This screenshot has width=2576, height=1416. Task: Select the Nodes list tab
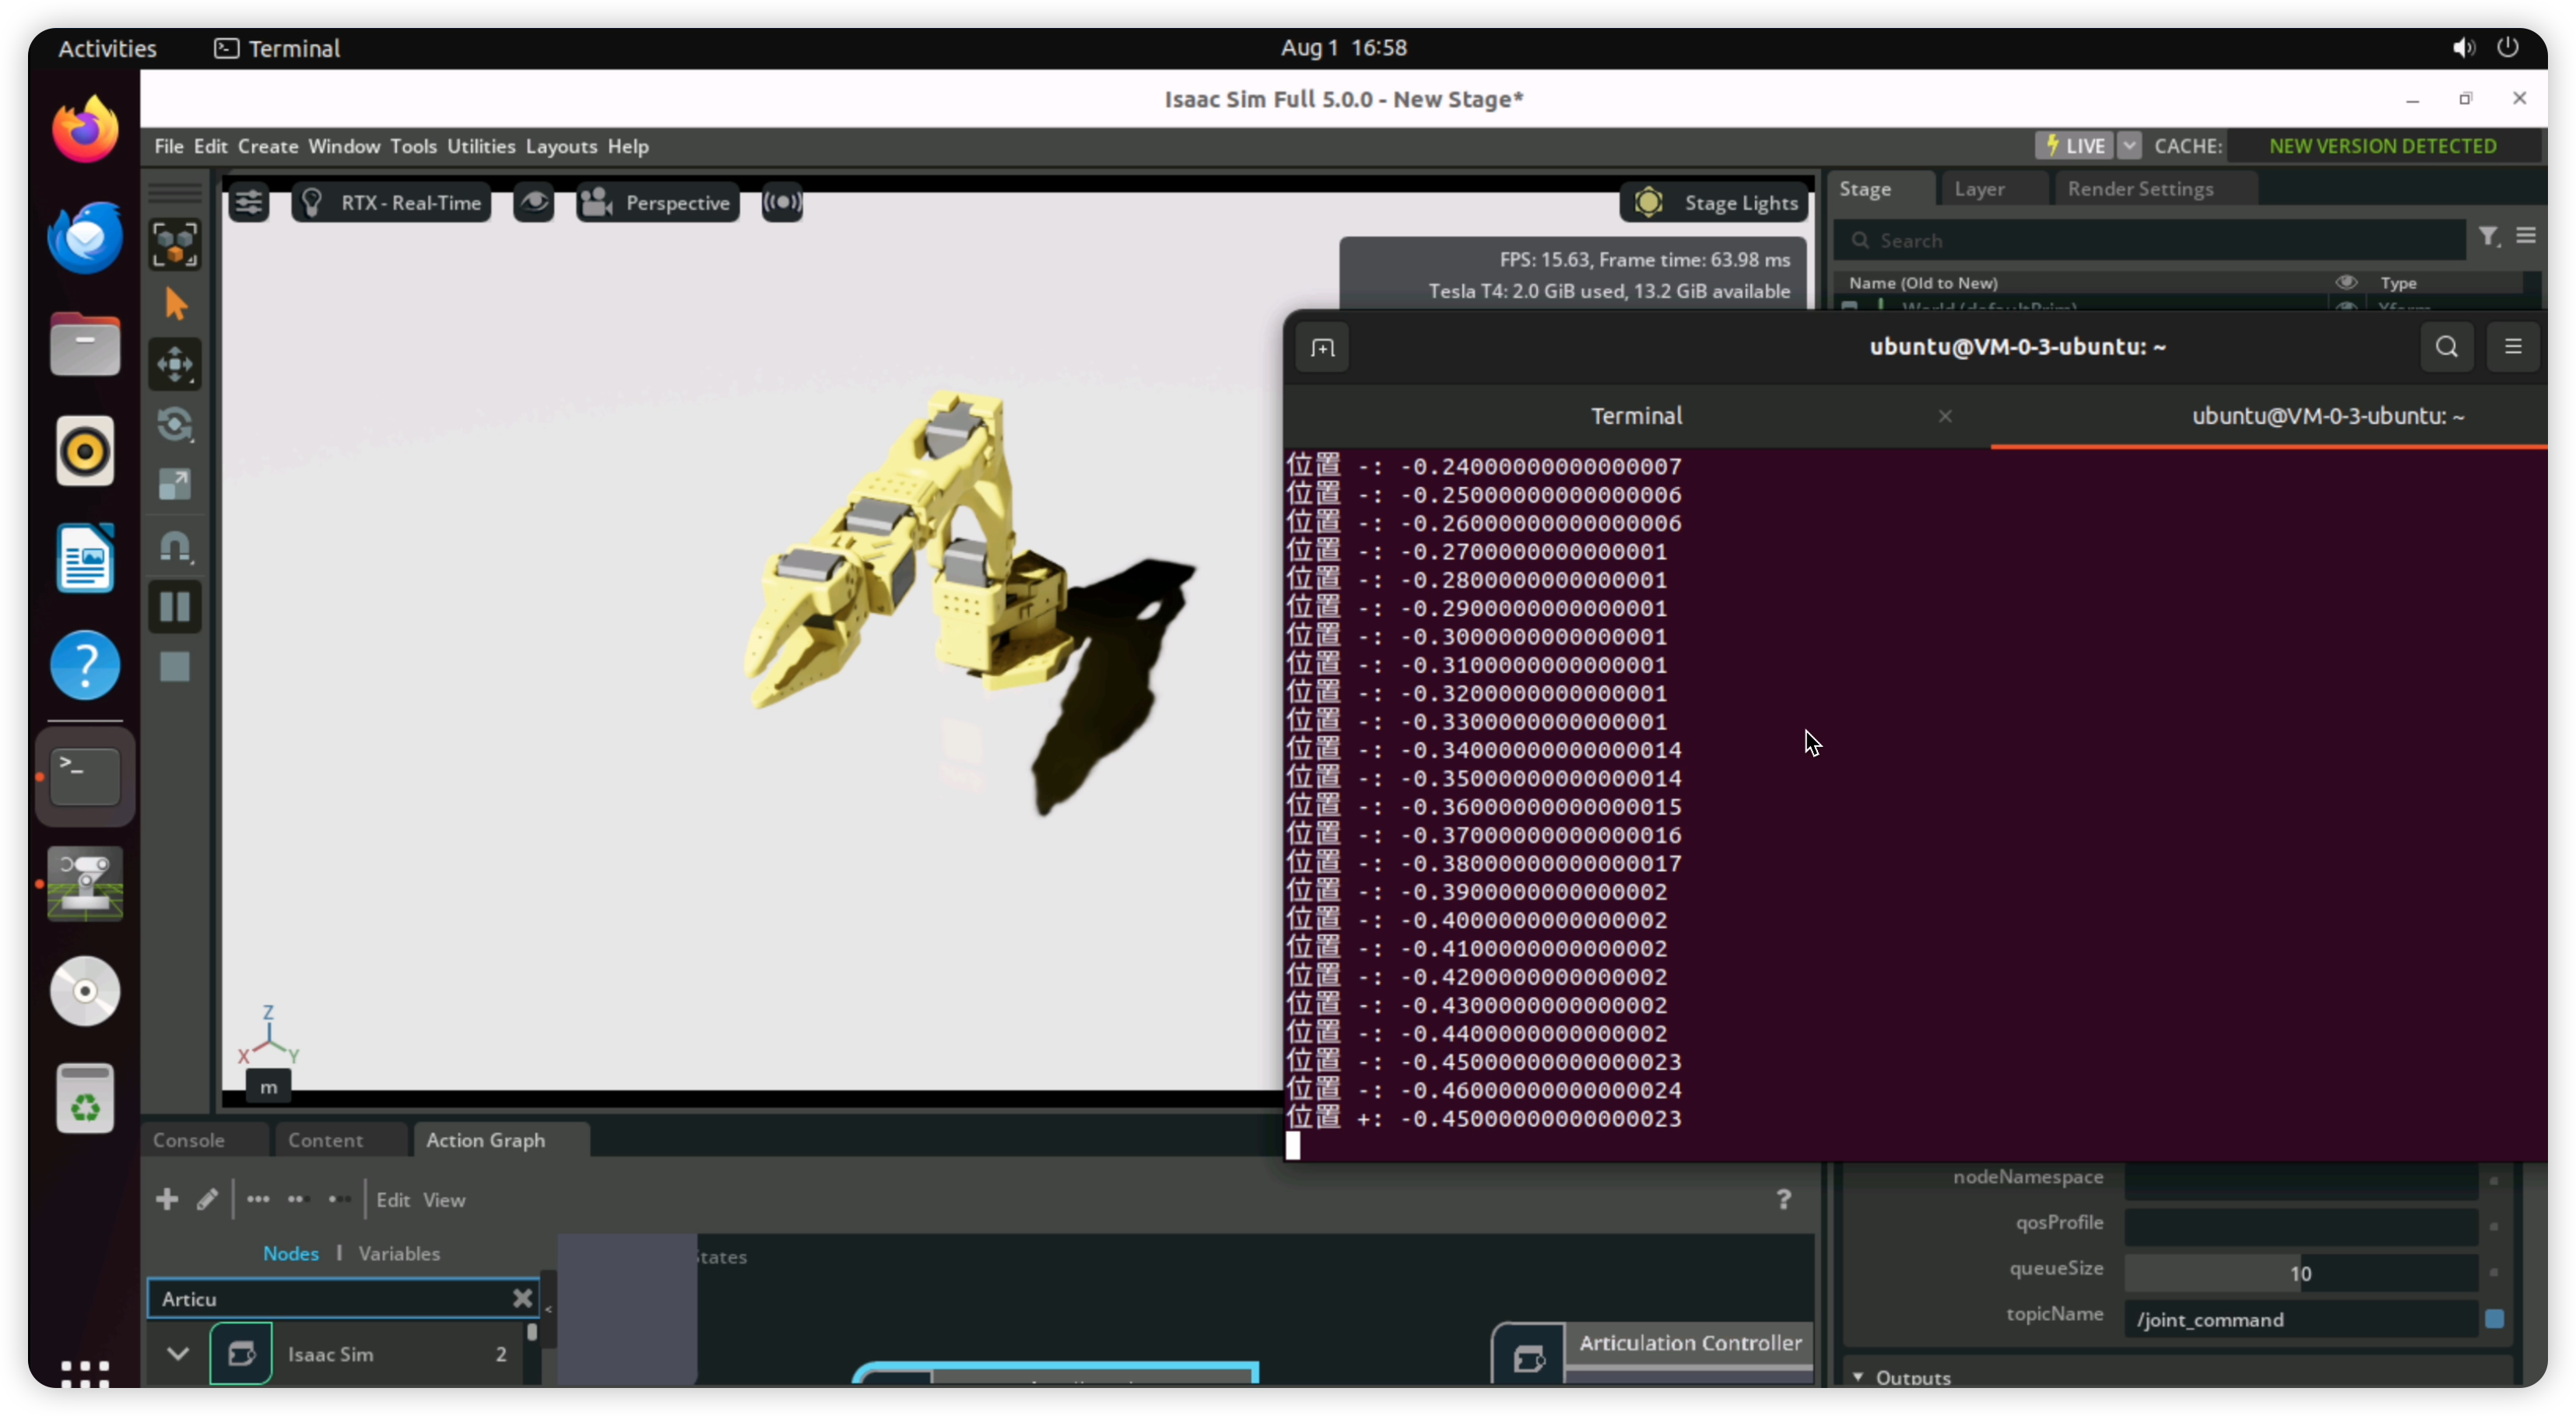pyautogui.click(x=291, y=1254)
